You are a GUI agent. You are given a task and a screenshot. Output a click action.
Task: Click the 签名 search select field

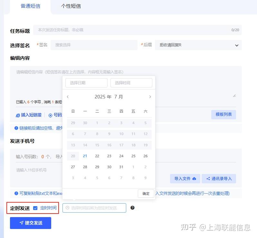[94, 45]
